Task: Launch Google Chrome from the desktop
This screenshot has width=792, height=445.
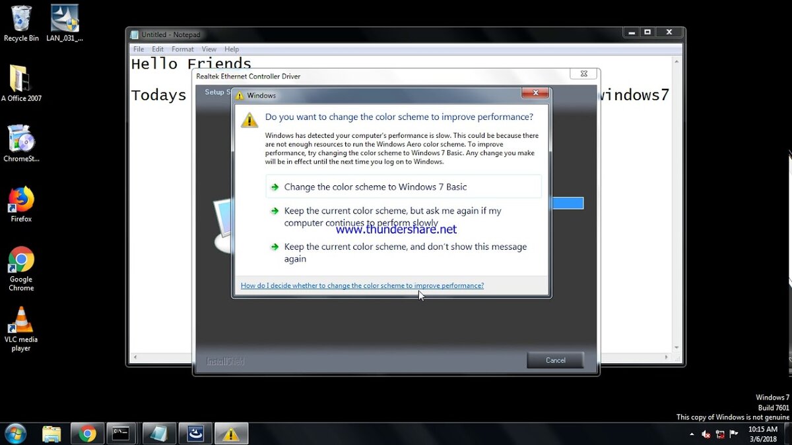Action: tap(21, 268)
